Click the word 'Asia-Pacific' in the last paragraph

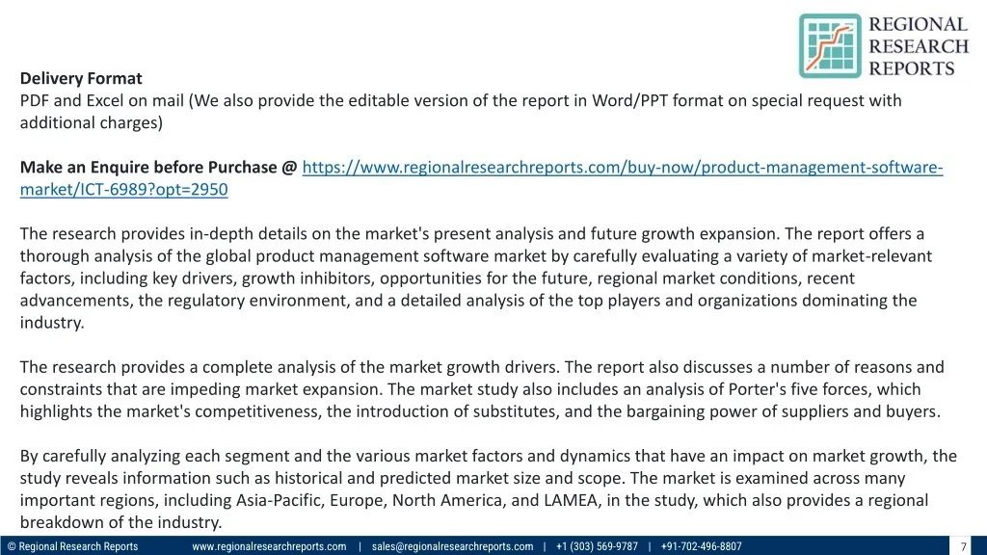(x=280, y=501)
